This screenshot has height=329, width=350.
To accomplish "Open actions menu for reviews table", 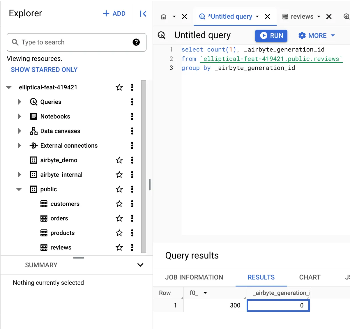I will point(132,247).
